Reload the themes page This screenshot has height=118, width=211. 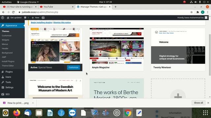(13, 12)
